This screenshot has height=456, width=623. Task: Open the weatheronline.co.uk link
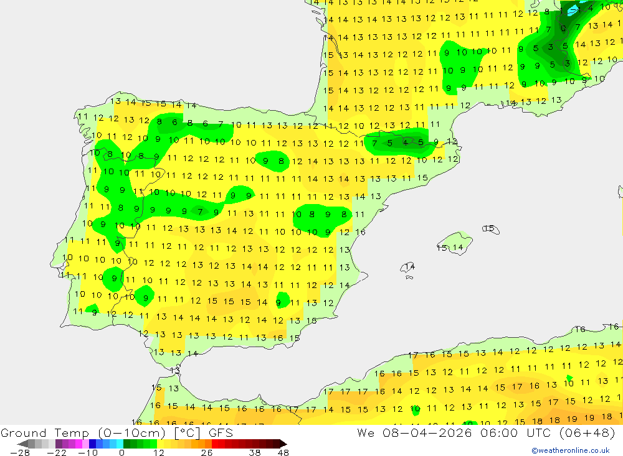[x=571, y=450]
